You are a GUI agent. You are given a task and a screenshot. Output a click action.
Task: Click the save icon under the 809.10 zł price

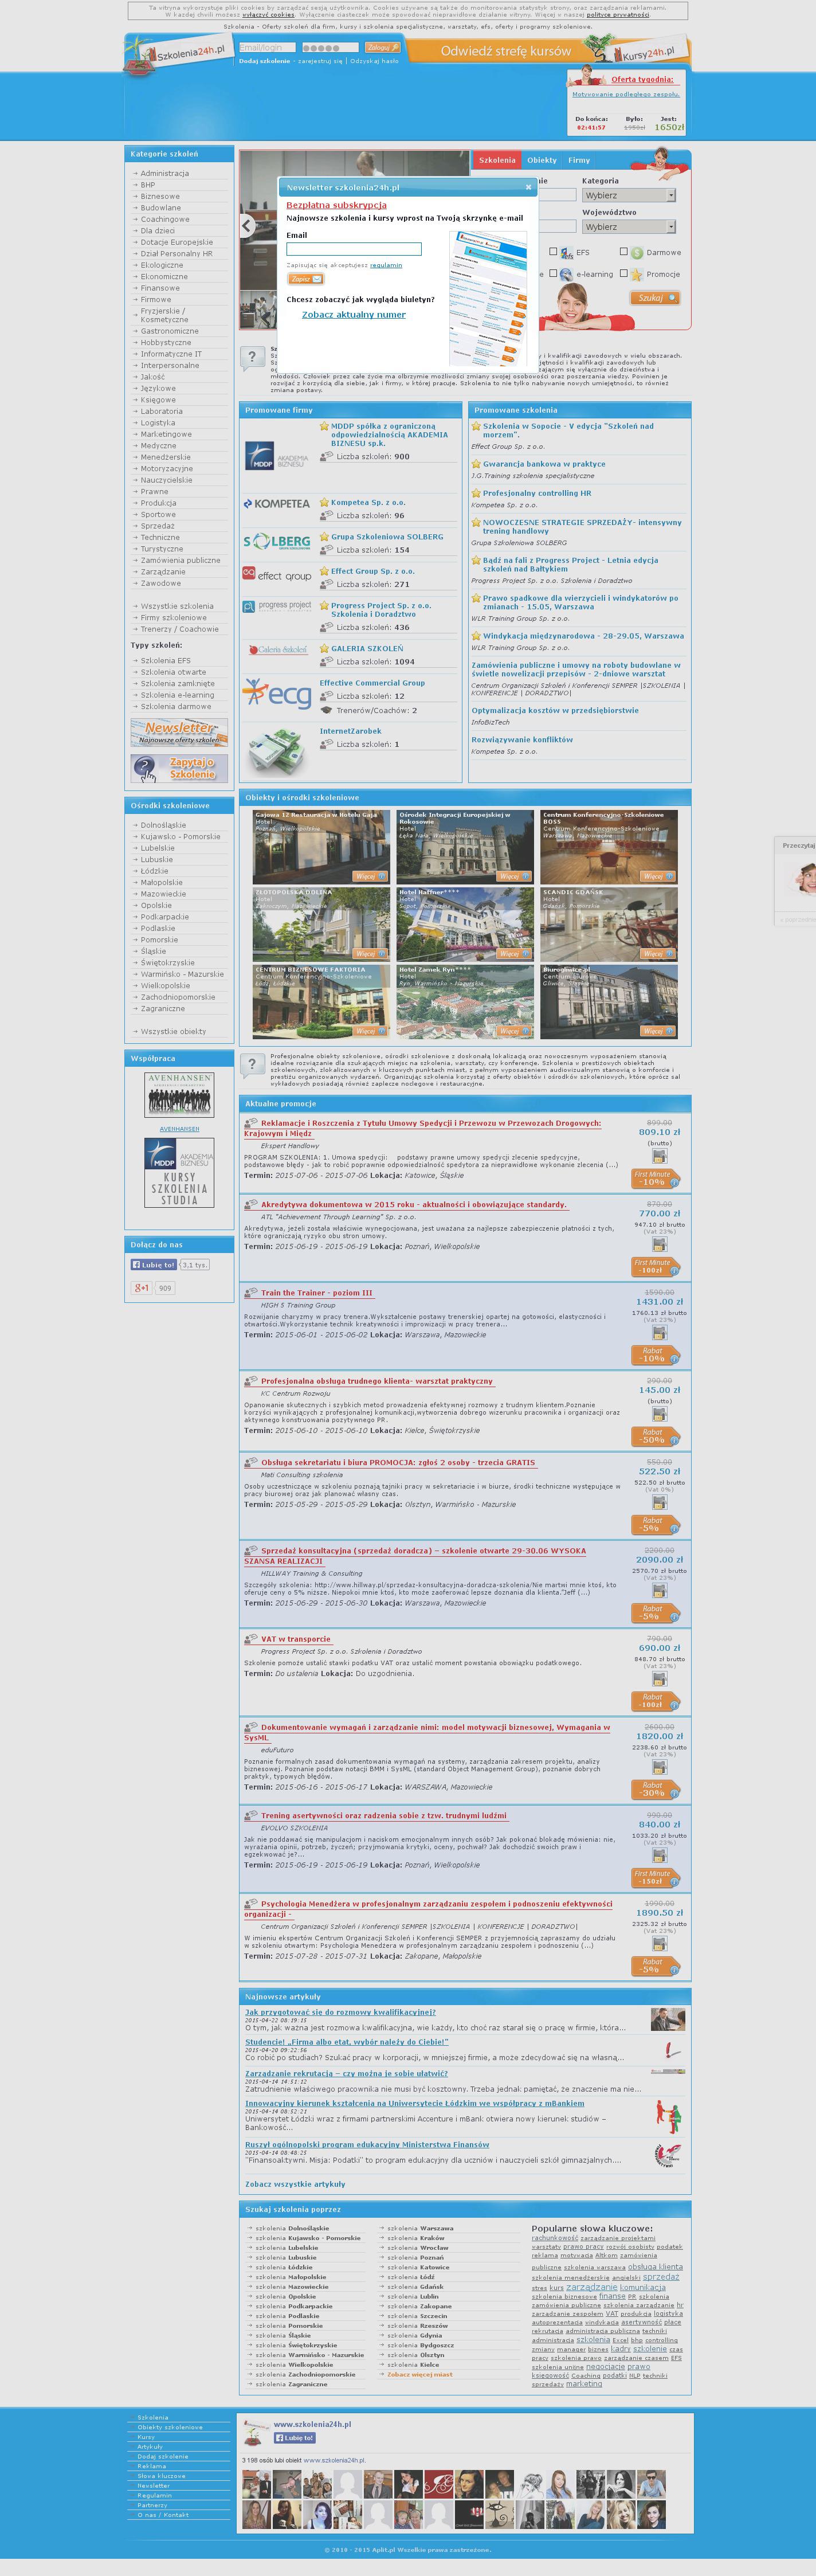[x=659, y=1155]
